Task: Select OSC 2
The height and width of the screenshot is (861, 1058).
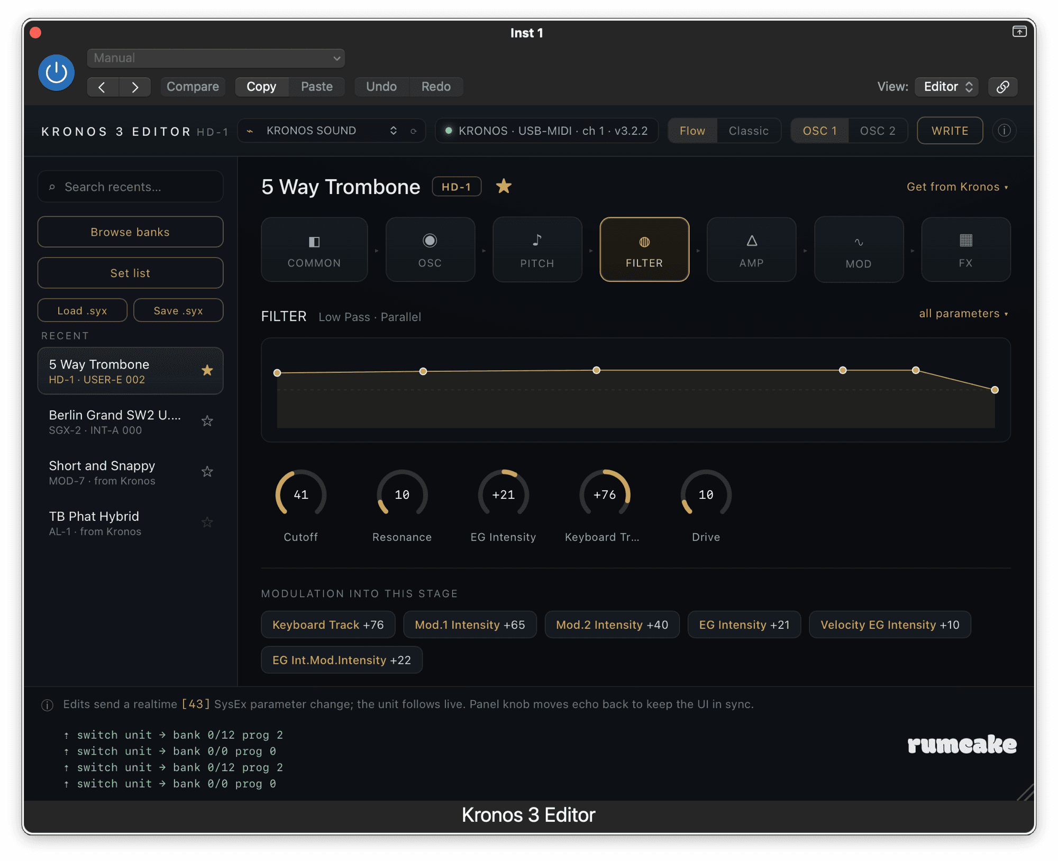Action: (878, 131)
